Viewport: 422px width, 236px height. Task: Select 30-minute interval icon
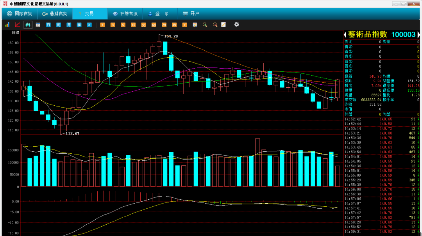tap(143, 25)
